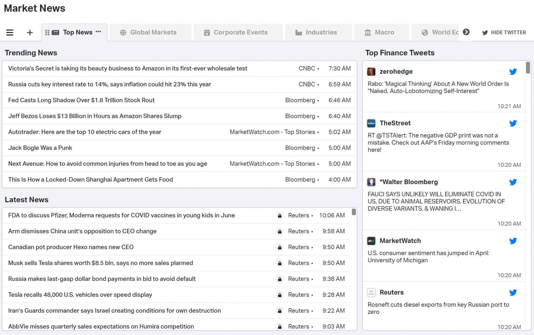Click the lock icon on FDA Pfizer story
This screenshot has height=335, width=534.
280,216
